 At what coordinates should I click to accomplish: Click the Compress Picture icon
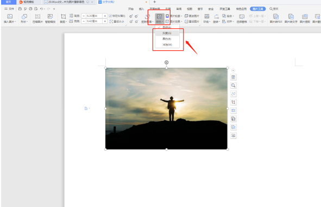[37, 18]
